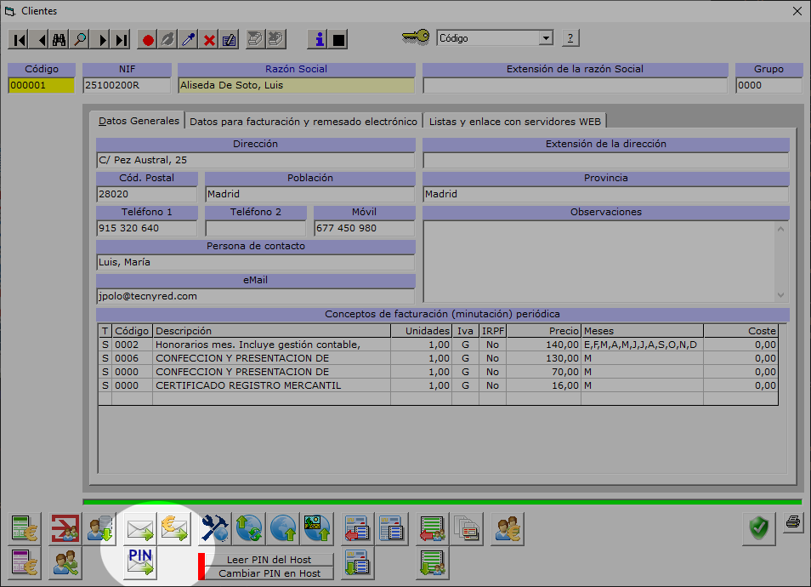Click the question mark help button
Screen dimensions: 811x587
570,38
